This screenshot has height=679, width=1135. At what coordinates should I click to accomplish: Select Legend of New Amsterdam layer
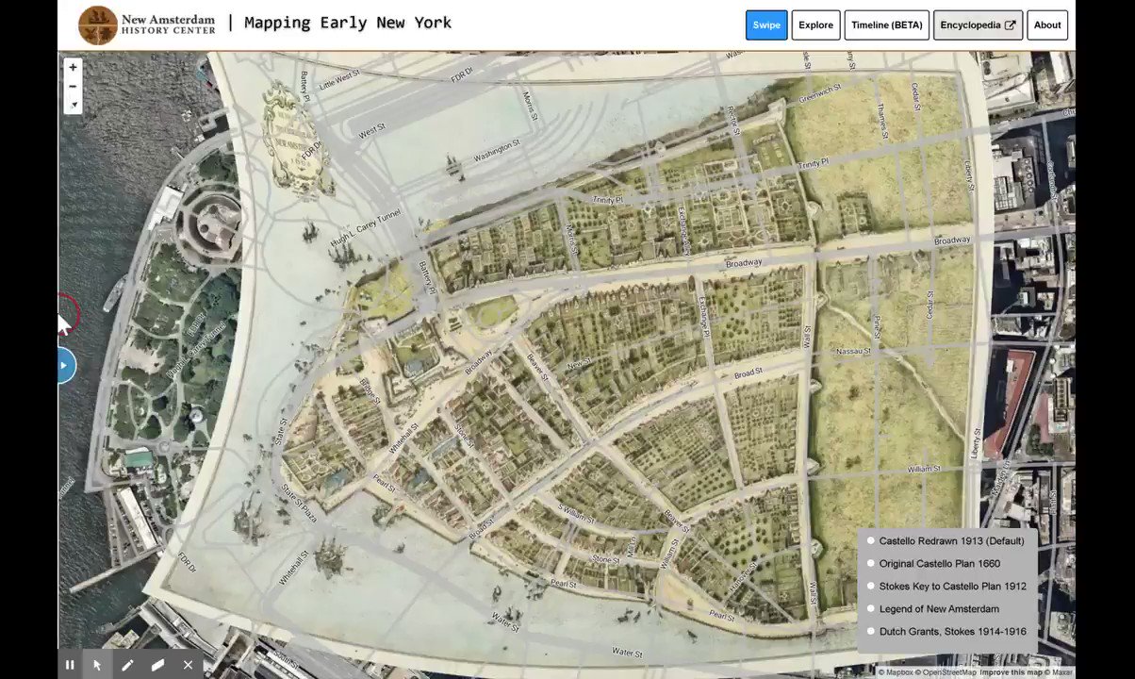tap(931, 609)
